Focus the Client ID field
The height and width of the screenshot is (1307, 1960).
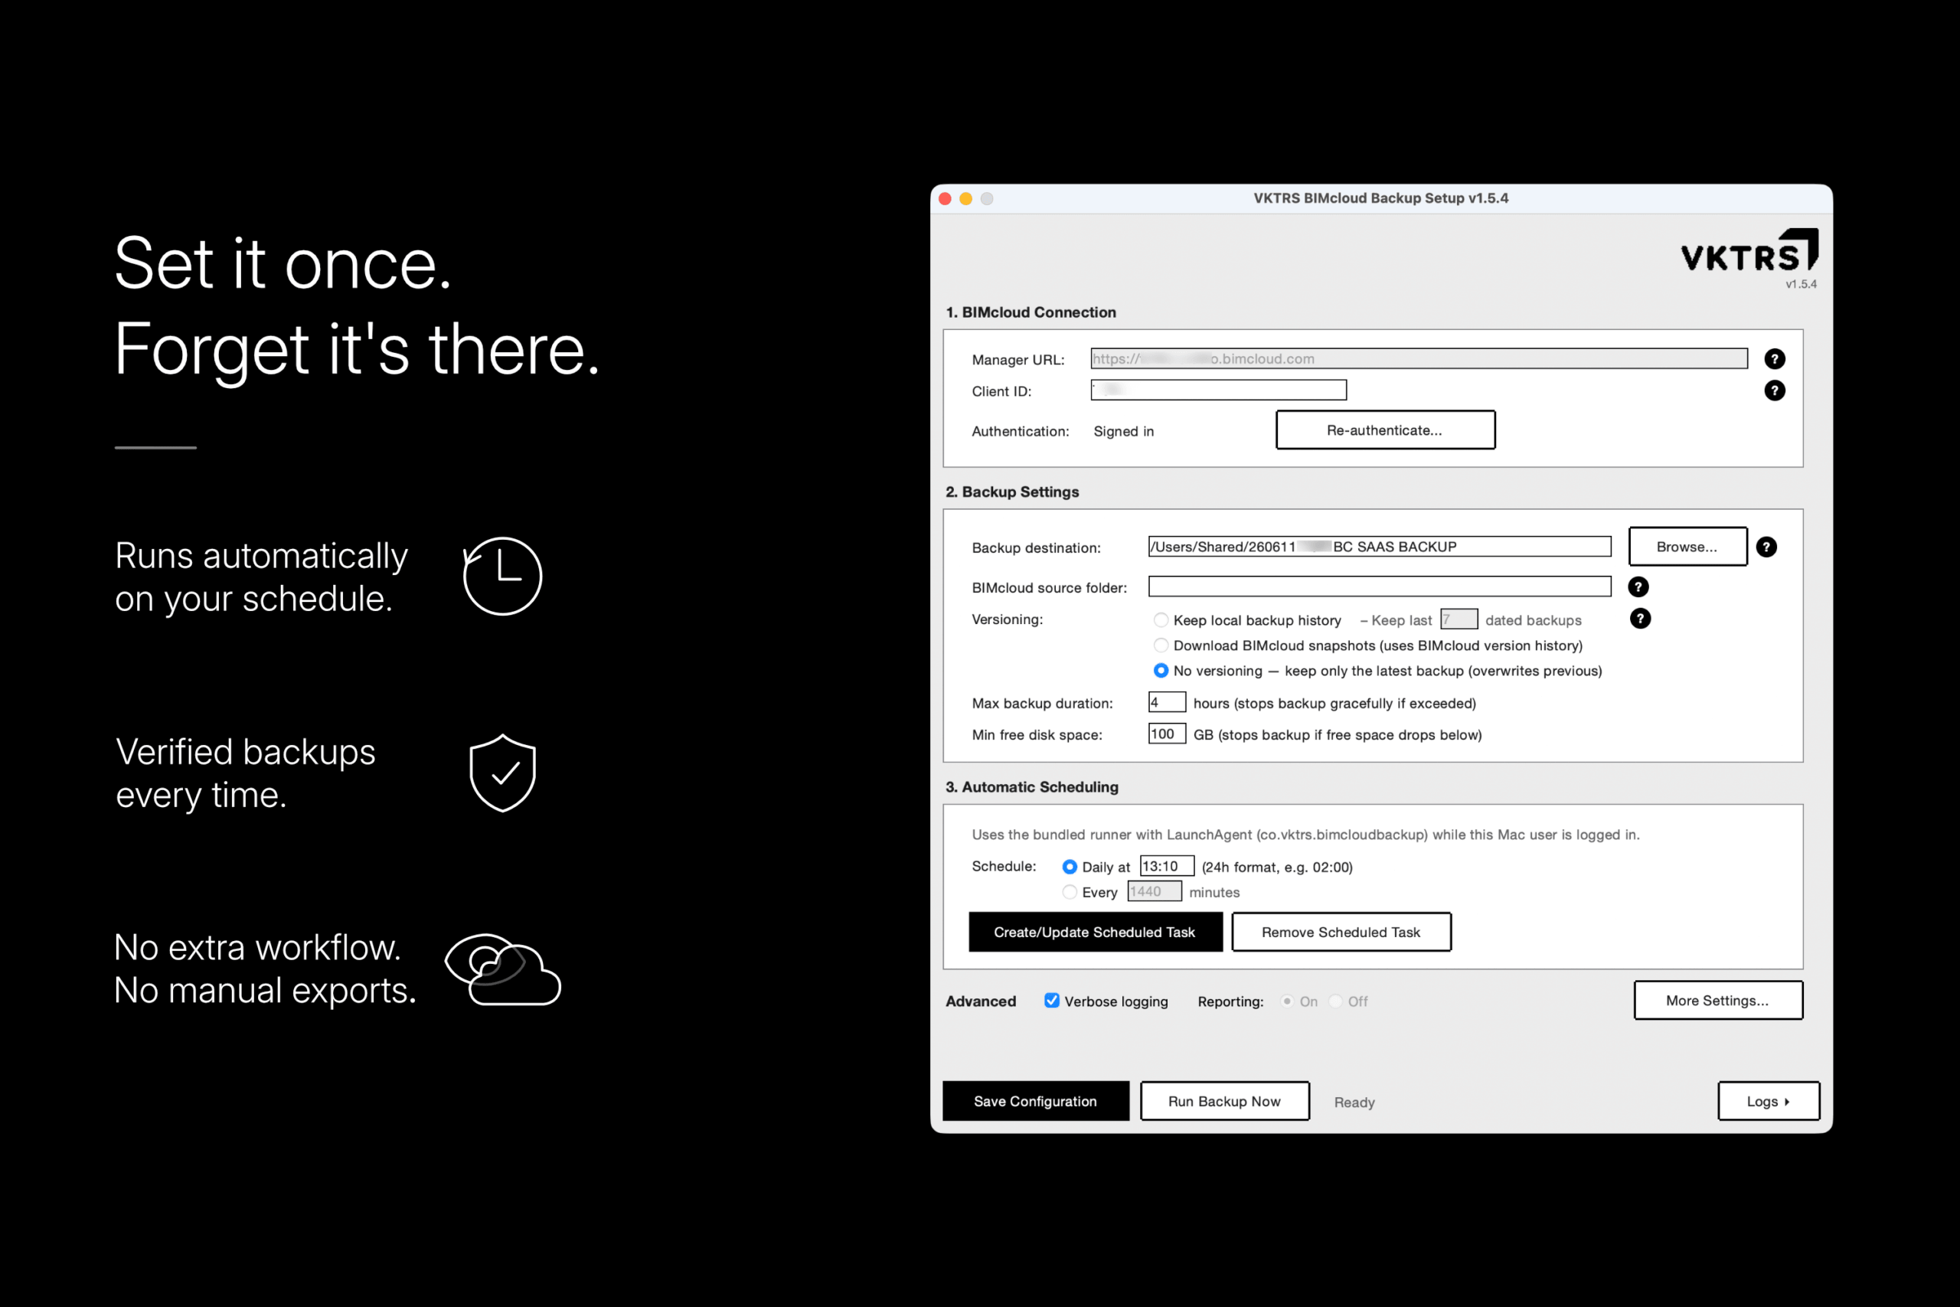click(x=1218, y=390)
